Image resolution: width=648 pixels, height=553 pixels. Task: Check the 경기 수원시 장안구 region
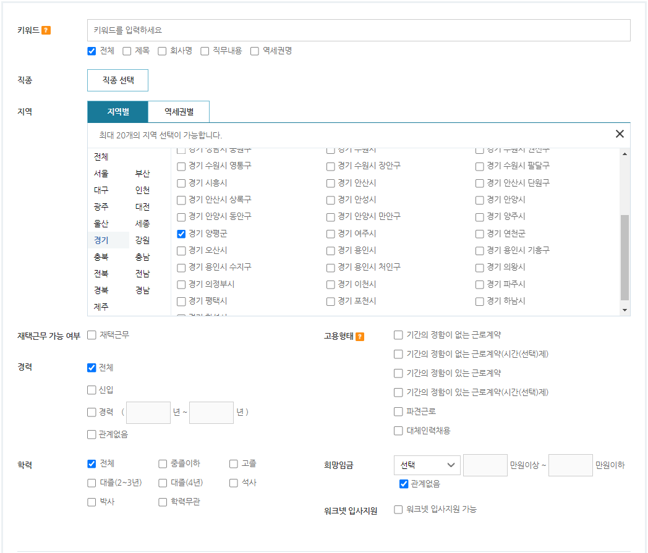pyautogui.click(x=331, y=166)
